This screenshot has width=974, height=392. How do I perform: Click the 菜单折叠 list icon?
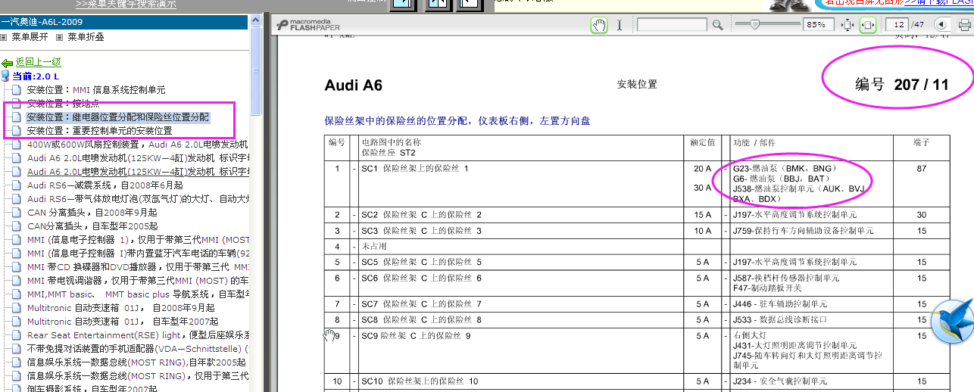[x=59, y=36]
